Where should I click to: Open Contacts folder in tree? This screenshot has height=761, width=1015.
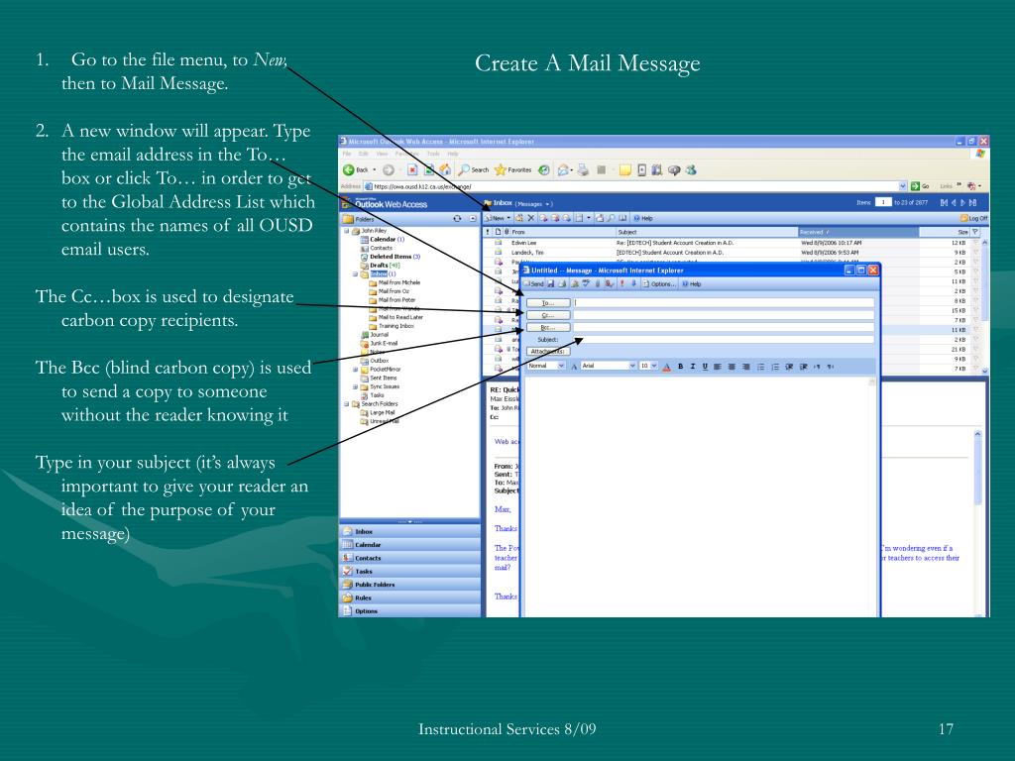tap(377, 248)
